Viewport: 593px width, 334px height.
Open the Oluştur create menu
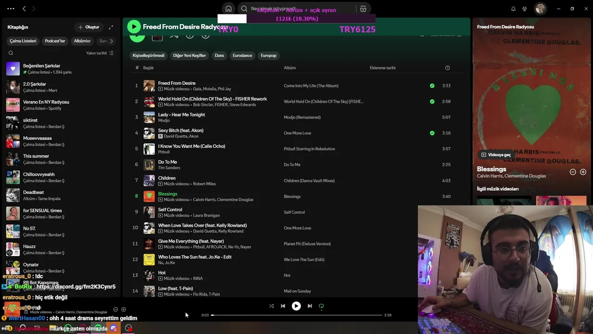click(x=89, y=27)
